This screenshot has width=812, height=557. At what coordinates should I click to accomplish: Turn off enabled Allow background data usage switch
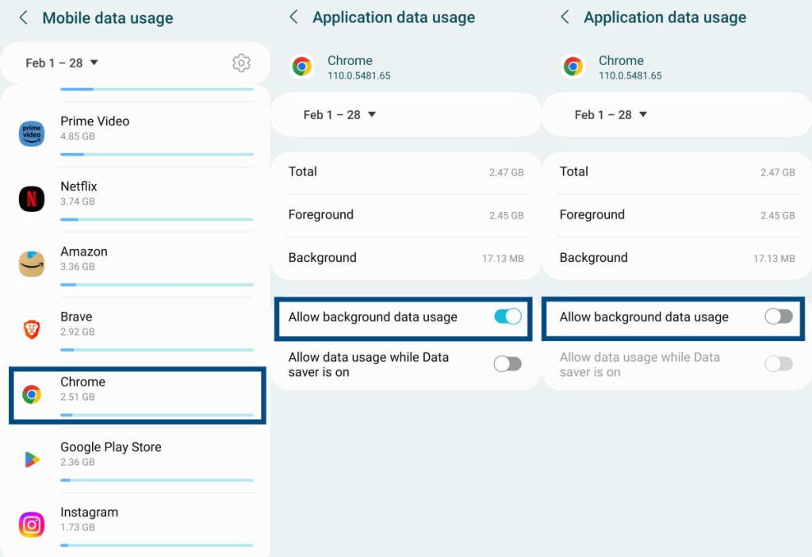point(507,317)
